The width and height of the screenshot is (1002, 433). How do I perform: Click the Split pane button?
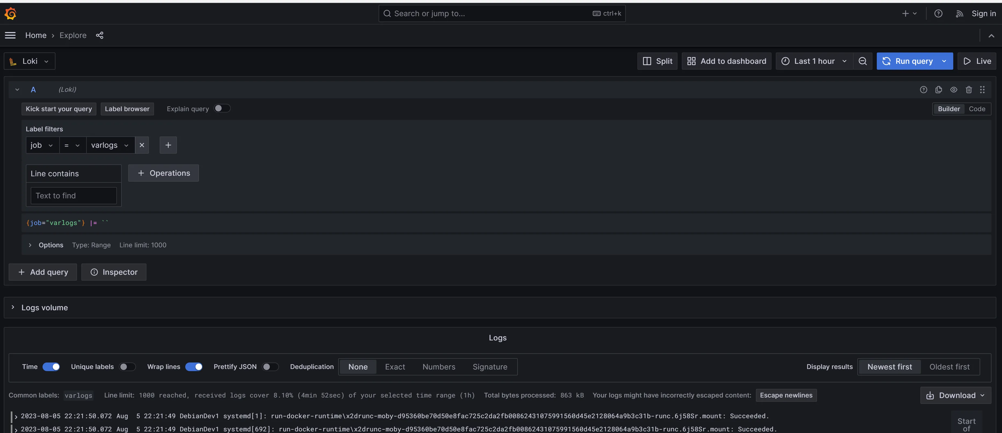coord(657,61)
